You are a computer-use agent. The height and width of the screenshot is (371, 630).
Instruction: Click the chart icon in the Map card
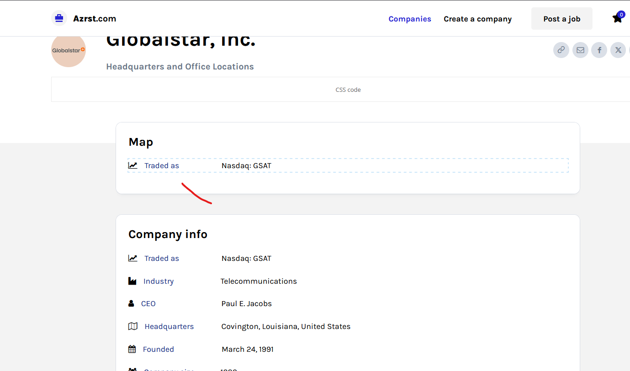click(132, 165)
